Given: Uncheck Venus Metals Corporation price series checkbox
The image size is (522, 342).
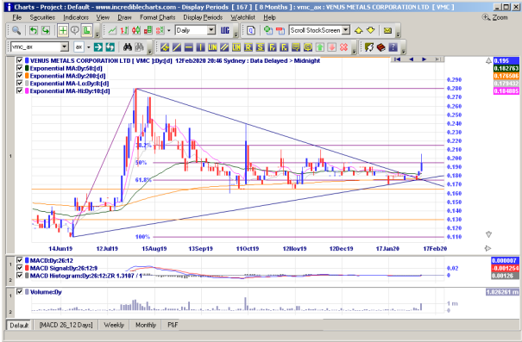Looking at the screenshot, I should (20, 60).
